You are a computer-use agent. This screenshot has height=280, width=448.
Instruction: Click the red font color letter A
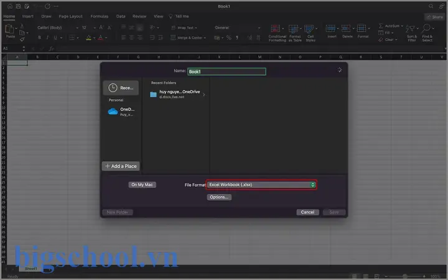tap(100, 37)
